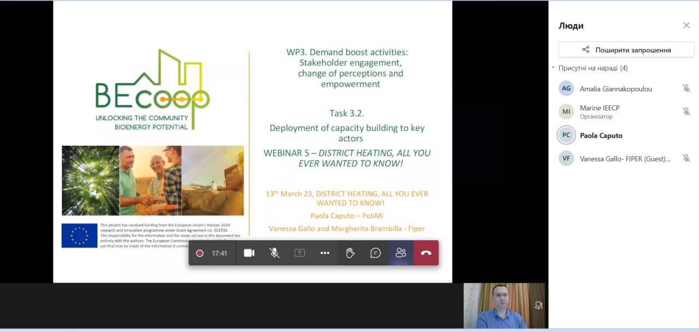699x332 pixels.
Task: Select participant Vanessa Gallo- FIPER (Guest)
Action: [624, 158]
